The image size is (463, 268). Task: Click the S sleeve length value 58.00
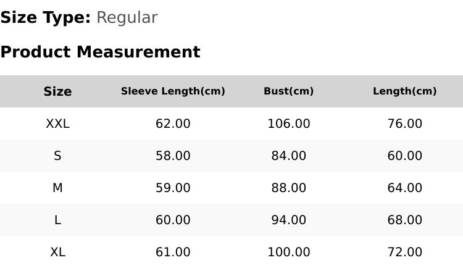click(x=173, y=156)
